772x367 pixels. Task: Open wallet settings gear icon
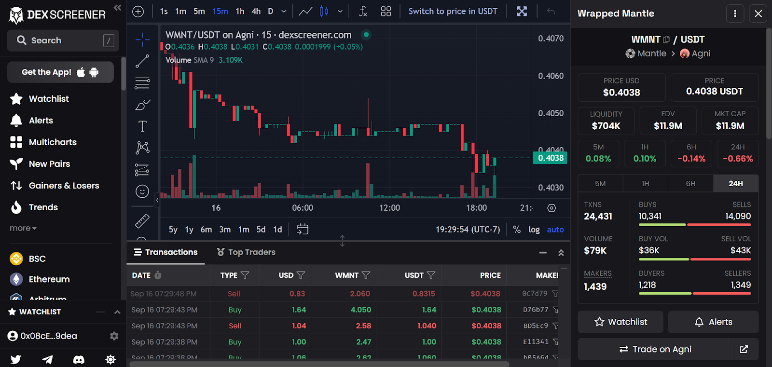[x=114, y=336]
